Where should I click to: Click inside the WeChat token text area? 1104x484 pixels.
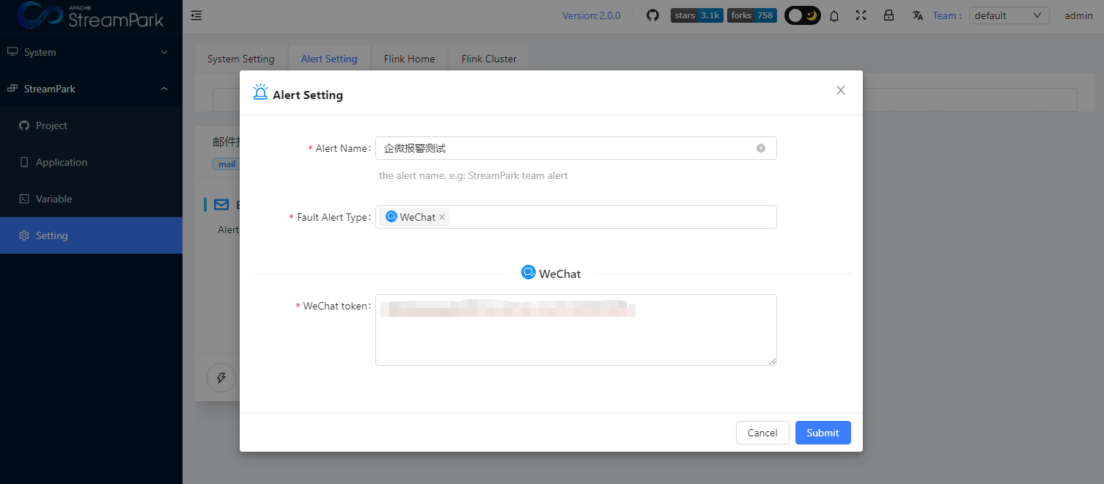575,339
